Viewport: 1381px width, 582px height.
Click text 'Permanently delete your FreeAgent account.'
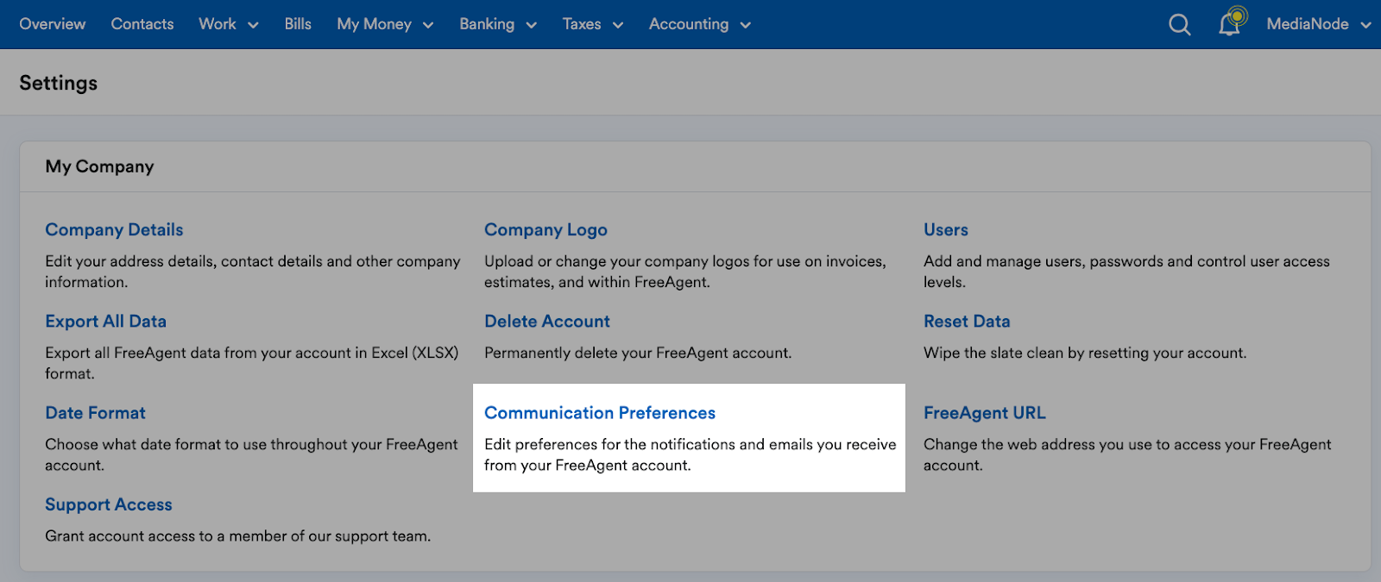(x=638, y=353)
